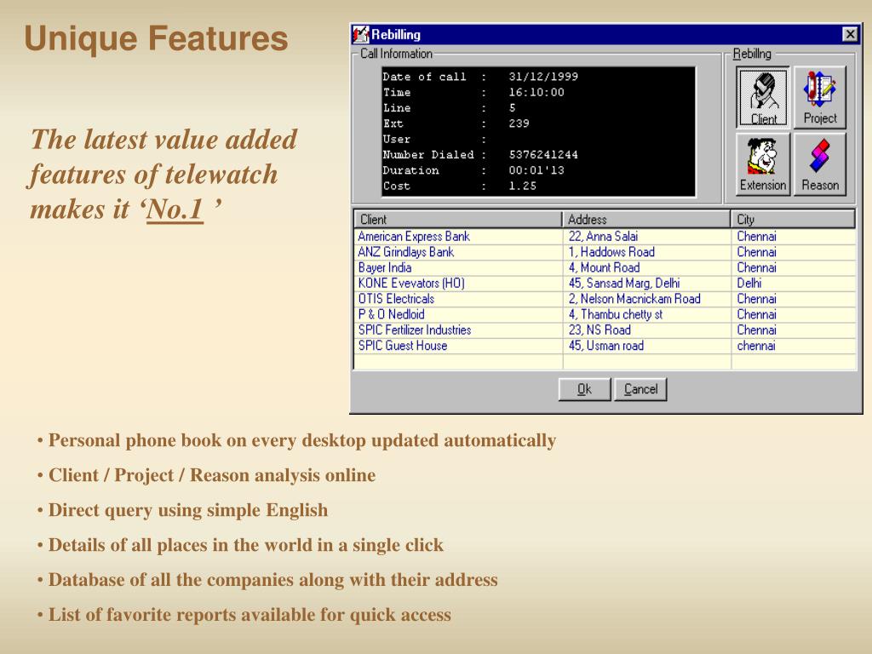
Task: Click the Cost value 1.25
Action: [x=522, y=186]
